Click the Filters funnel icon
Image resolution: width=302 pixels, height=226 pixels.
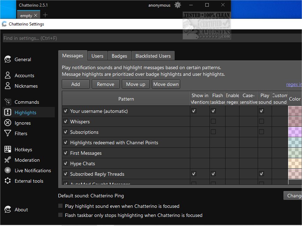click(x=8, y=133)
